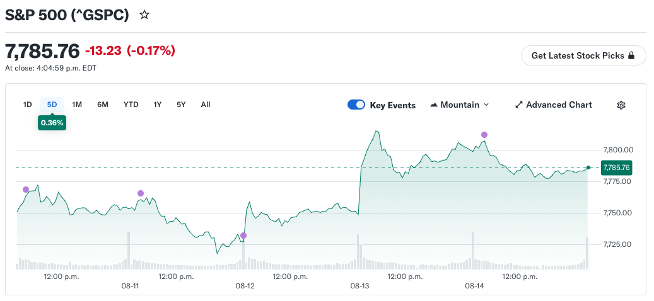Click the green 7,785.76 price tag on axis

pyautogui.click(x=616, y=168)
